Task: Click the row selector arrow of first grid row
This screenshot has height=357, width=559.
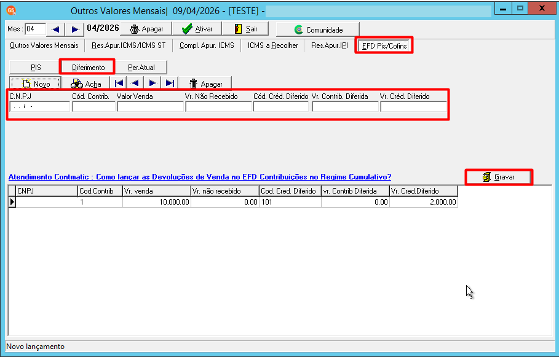Action: coord(12,202)
